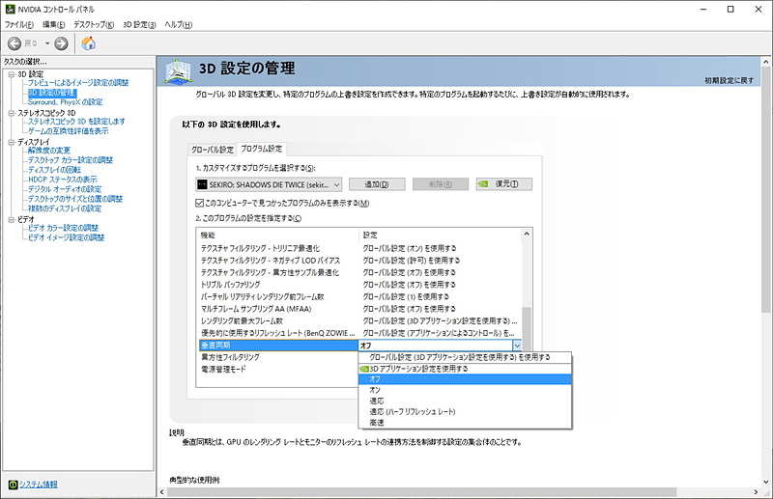Choose 高速 in vertical sync list
773x499 pixels.
pyautogui.click(x=465, y=423)
